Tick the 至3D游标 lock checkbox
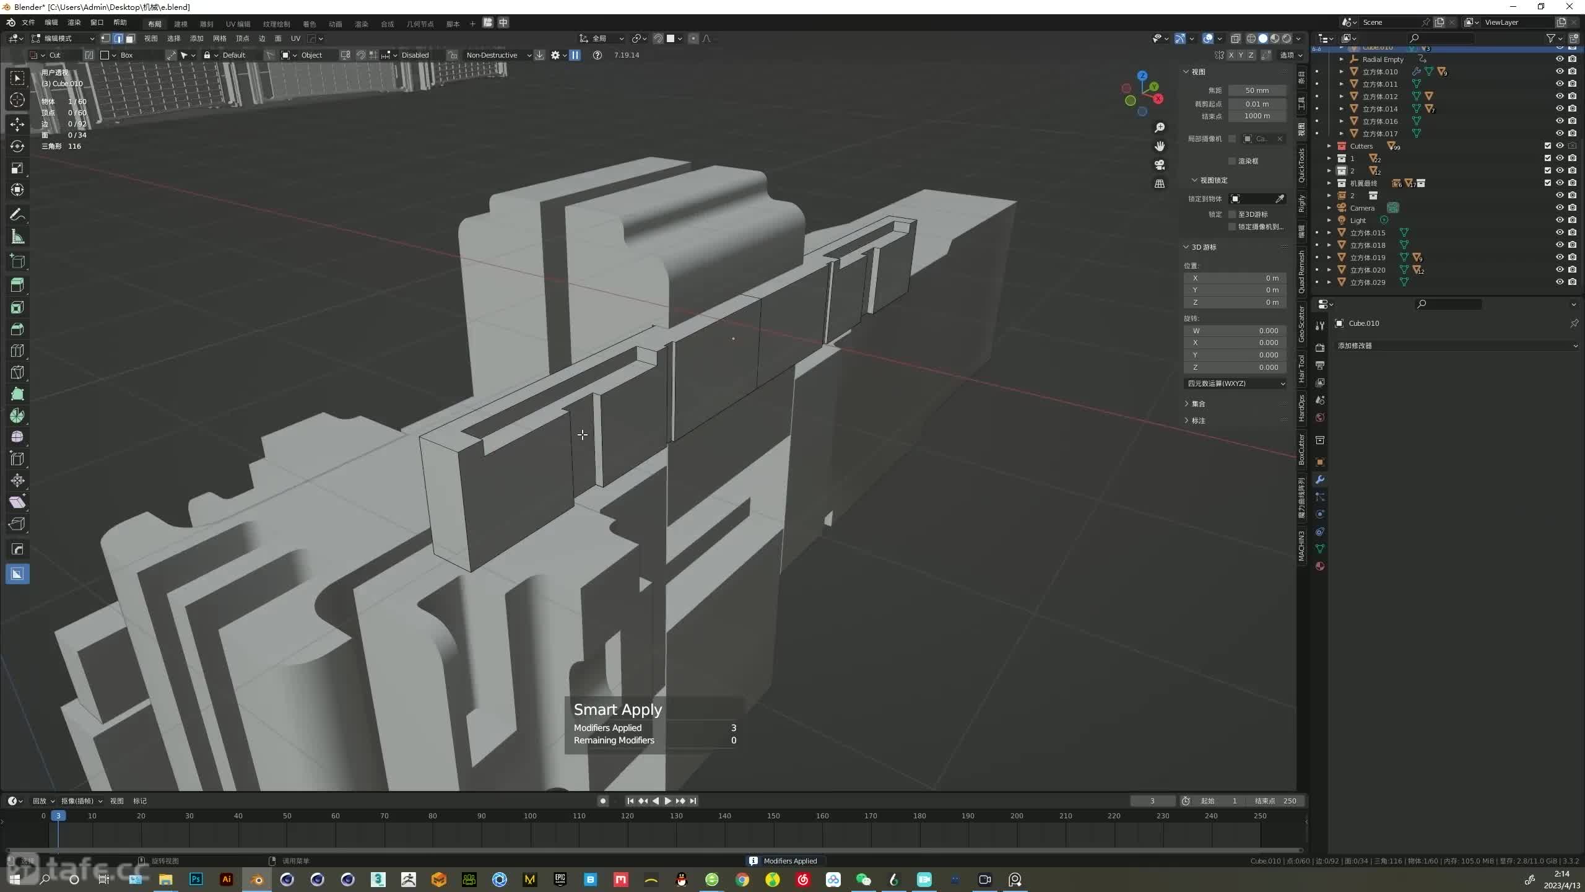Screen dimensions: 1585x892 [x=1232, y=214]
